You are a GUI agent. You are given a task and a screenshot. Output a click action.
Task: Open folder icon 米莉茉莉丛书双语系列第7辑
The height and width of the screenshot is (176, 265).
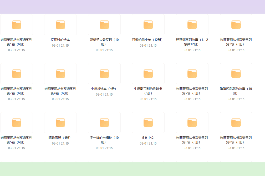coord(17,74)
